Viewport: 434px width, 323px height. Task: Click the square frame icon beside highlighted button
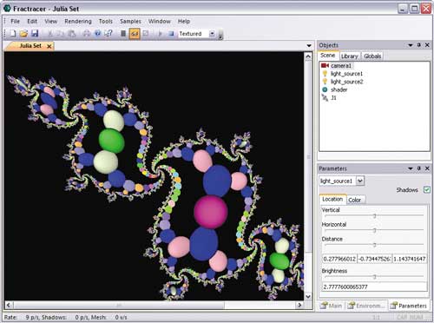coord(146,34)
